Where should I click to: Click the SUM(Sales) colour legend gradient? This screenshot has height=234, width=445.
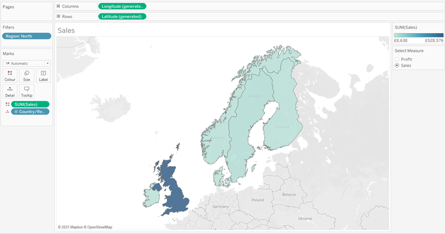(x=418, y=35)
